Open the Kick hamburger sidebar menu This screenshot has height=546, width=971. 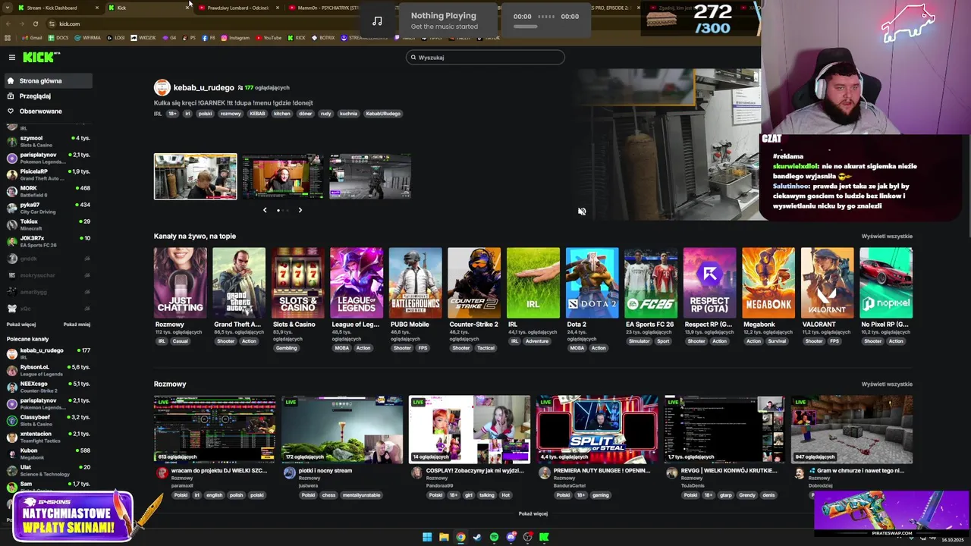(x=11, y=57)
